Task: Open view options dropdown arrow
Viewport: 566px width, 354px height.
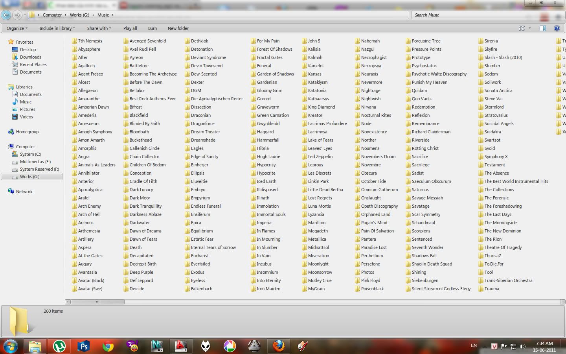Action: pos(529,28)
